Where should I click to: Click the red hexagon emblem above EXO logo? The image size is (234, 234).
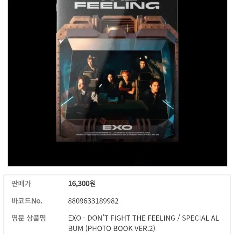coord(102,120)
